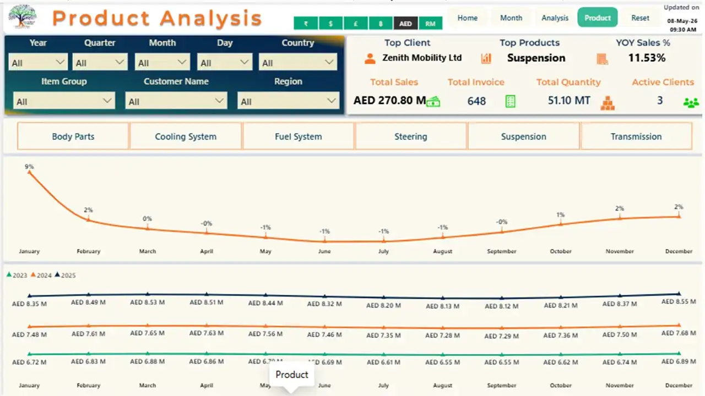705x396 pixels.
Task: Open the Quarter filter dropdown
Action: 100,63
